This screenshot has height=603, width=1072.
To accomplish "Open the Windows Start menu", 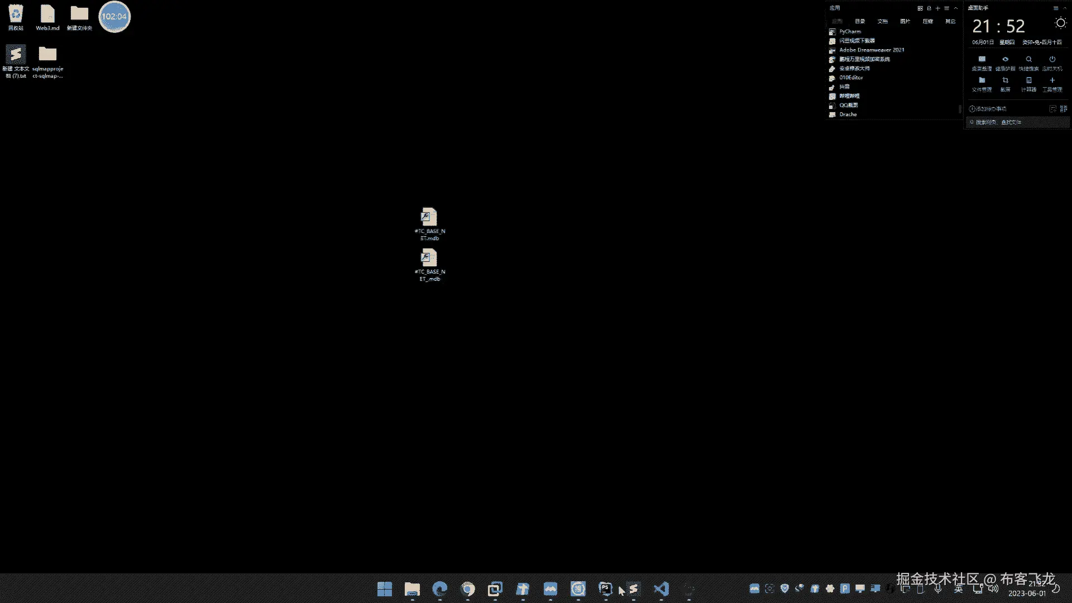I will pyautogui.click(x=385, y=589).
